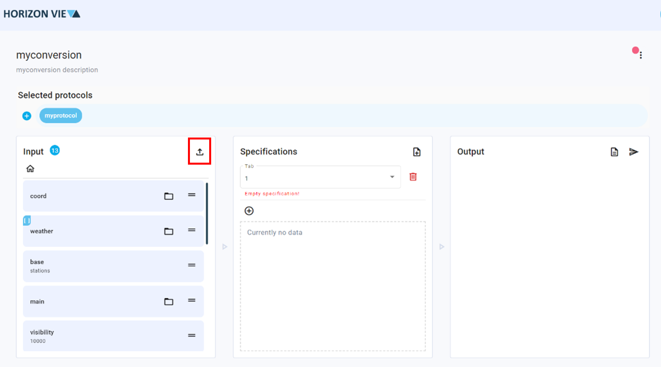Add a protocol with blue plus button

[x=27, y=116]
